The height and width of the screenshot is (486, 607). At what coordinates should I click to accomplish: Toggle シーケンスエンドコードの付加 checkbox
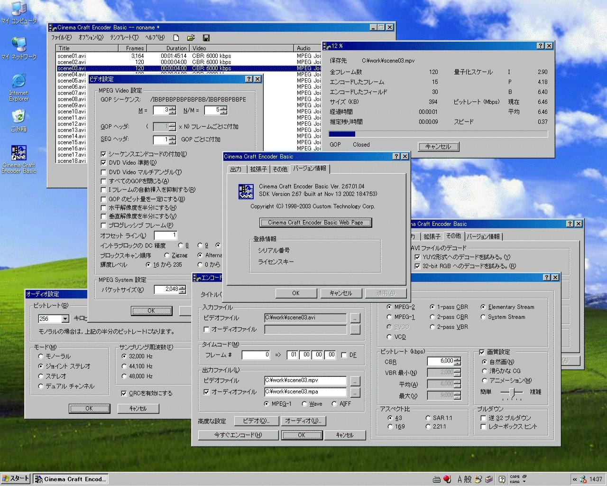click(103, 154)
